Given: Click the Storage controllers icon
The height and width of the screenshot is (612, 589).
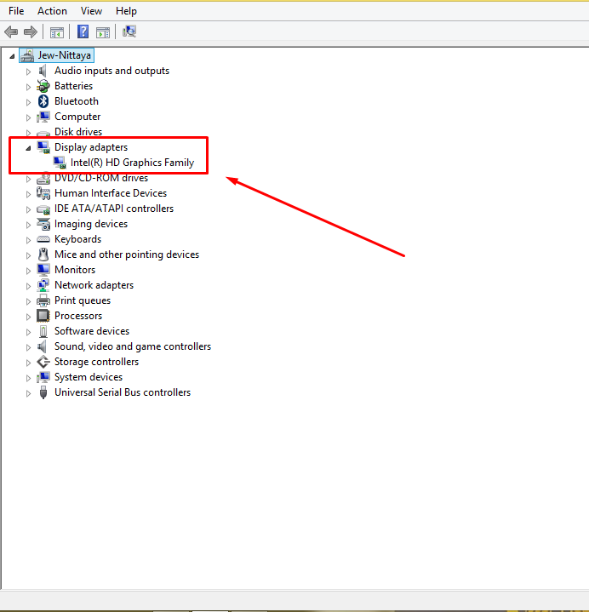Looking at the screenshot, I should pos(43,362).
